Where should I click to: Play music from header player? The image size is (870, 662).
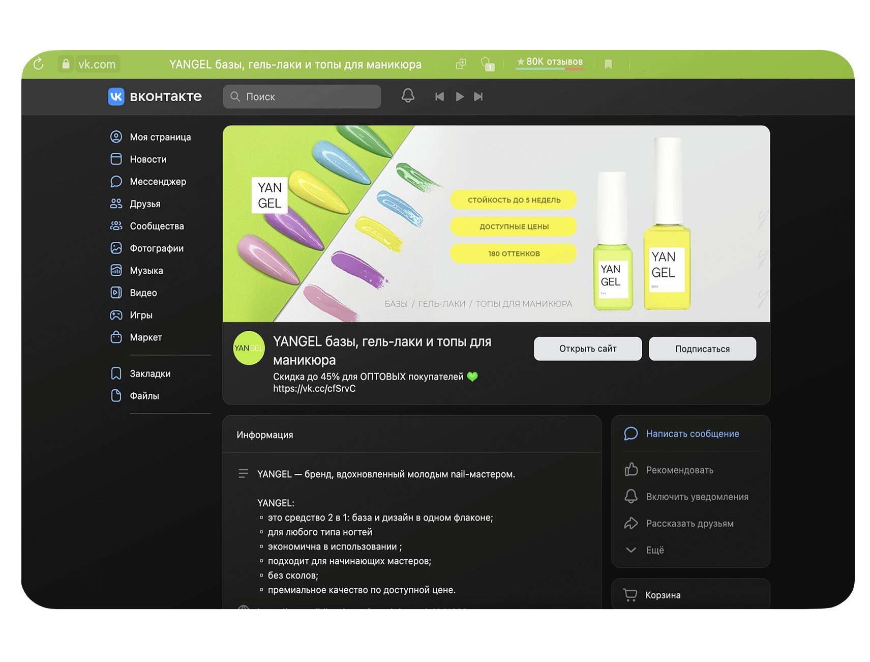coord(460,97)
